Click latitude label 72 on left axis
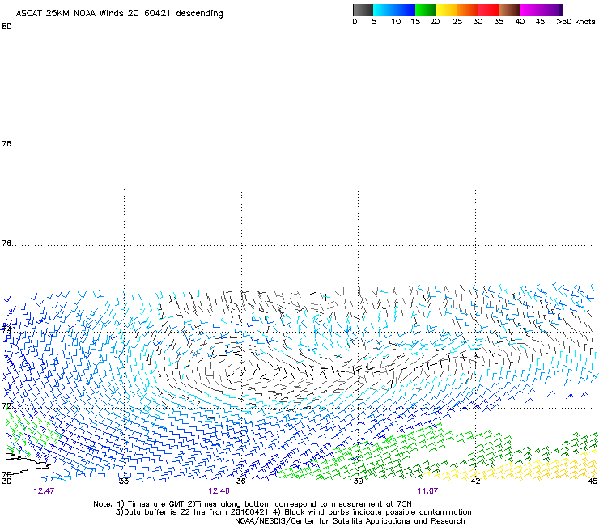 click(6, 406)
